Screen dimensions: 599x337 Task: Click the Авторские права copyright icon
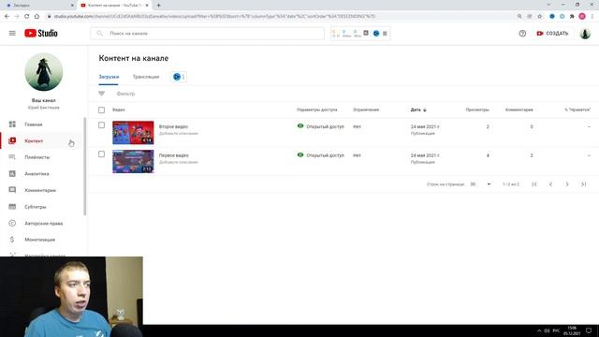12,223
